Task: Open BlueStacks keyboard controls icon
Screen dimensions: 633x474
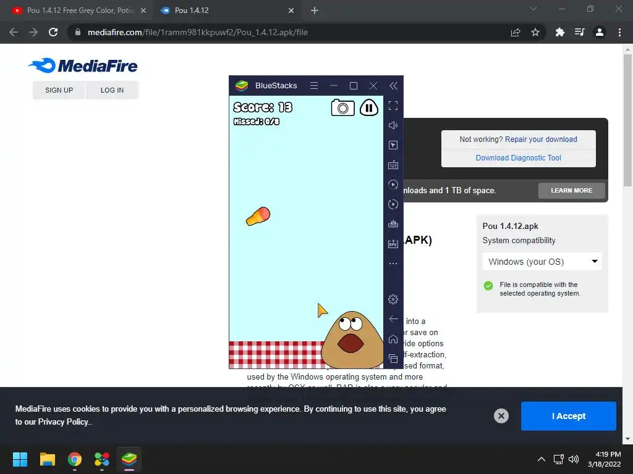Action: click(x=393, y=165)
